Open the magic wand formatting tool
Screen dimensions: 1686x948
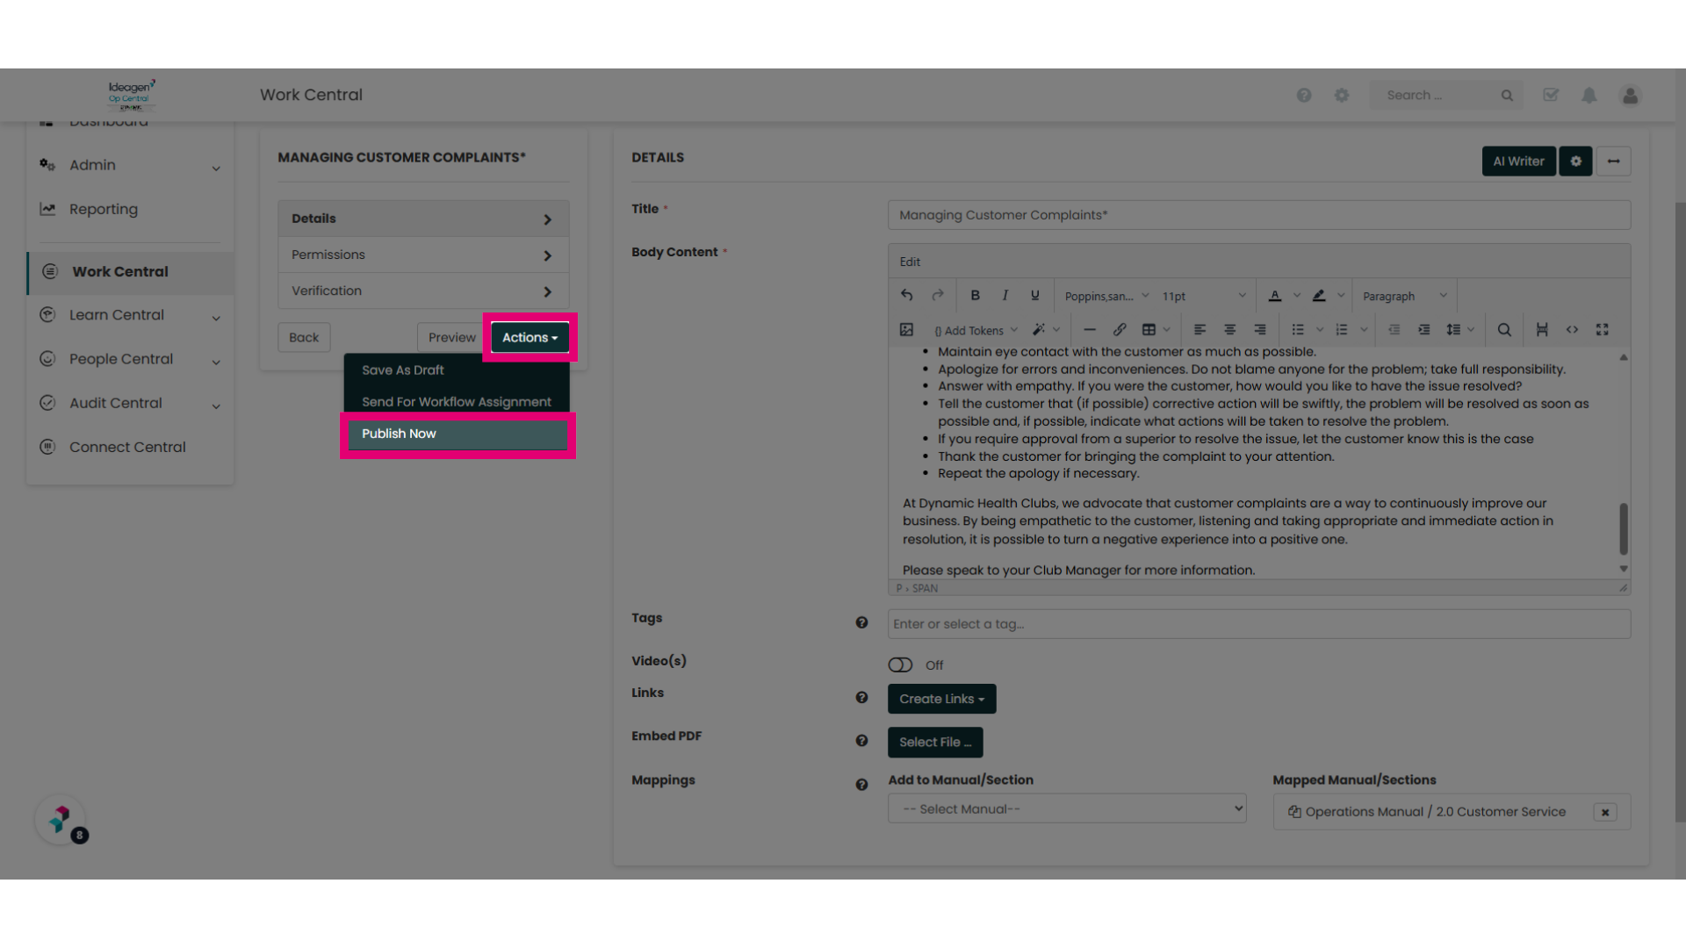pos(1039,329)
